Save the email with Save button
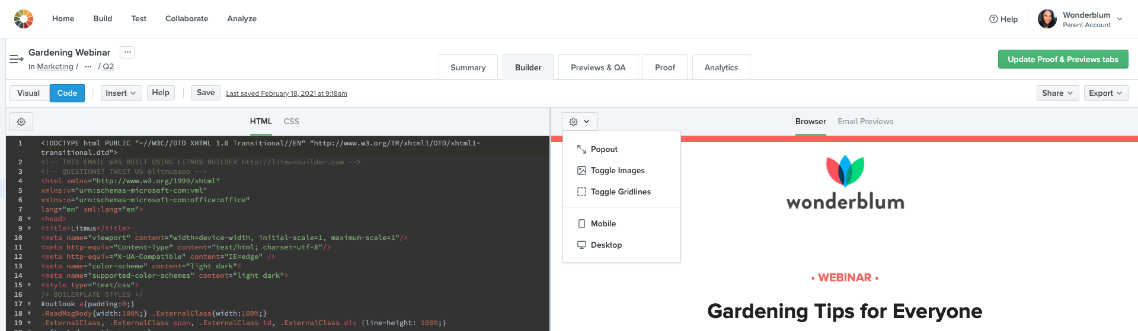 pos(206,93)
